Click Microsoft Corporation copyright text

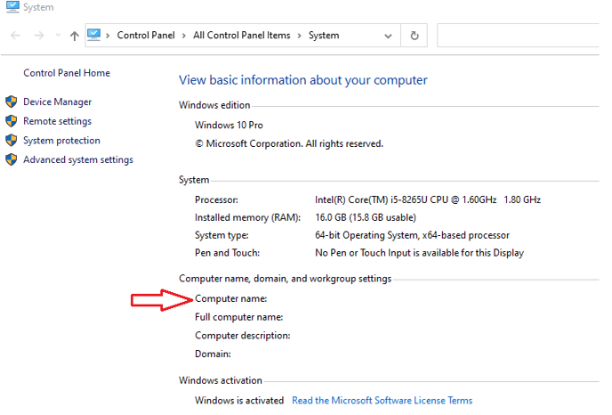[x=289, y=143]
